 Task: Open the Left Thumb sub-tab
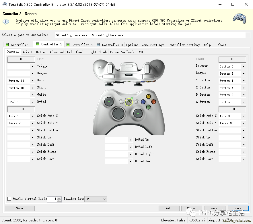pyautogui.click(x=75, y=52)
